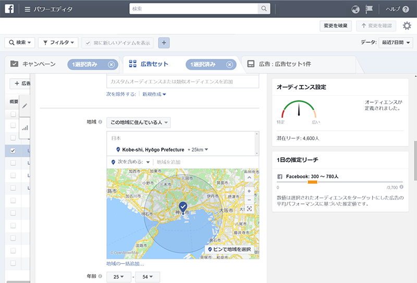Click the audience definition gauge

(299, 109)
